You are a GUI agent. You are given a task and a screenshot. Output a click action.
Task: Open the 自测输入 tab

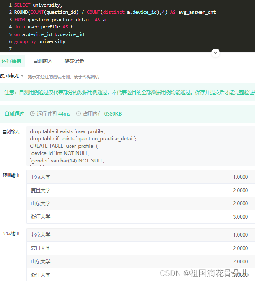(x=43, y=61)
